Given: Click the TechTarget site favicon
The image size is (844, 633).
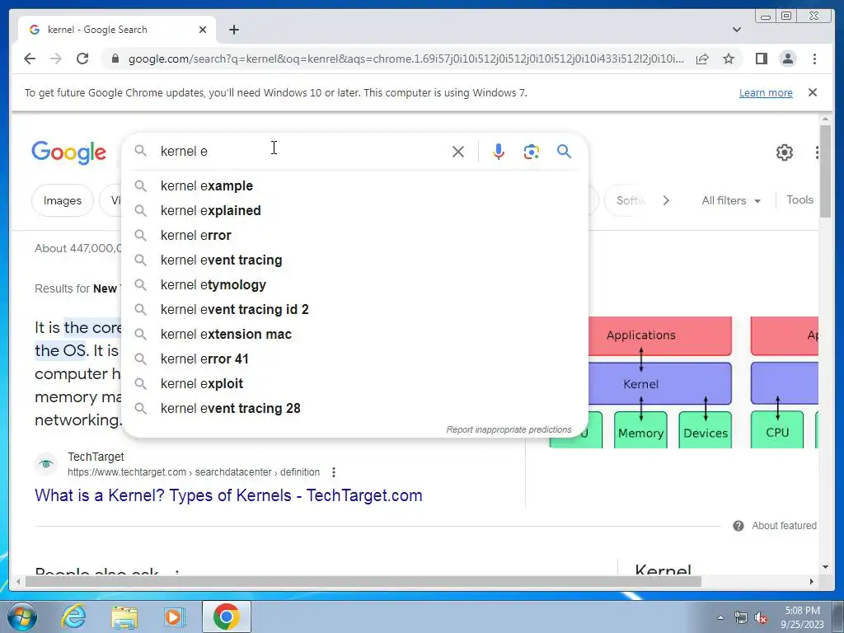Looking at the screenshot, I should point(46,464).
